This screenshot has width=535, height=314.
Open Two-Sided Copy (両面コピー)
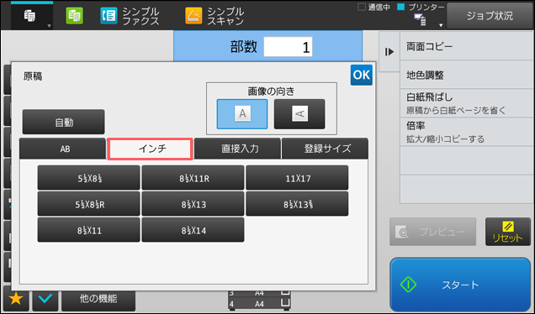pos(467,46)
